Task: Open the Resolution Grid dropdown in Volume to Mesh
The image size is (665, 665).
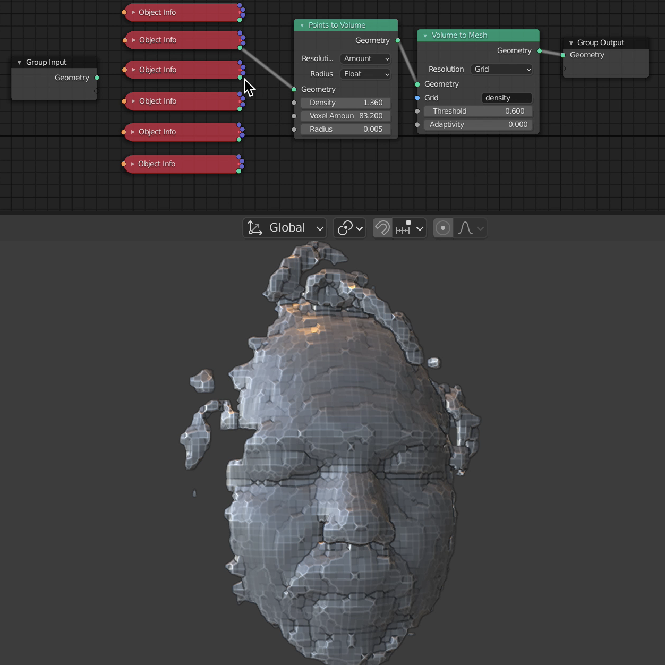Action: [x=501, y=70]
